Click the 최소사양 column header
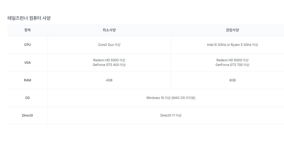The height and width of the screenshot is (143, 284). (x=109, y=30)
